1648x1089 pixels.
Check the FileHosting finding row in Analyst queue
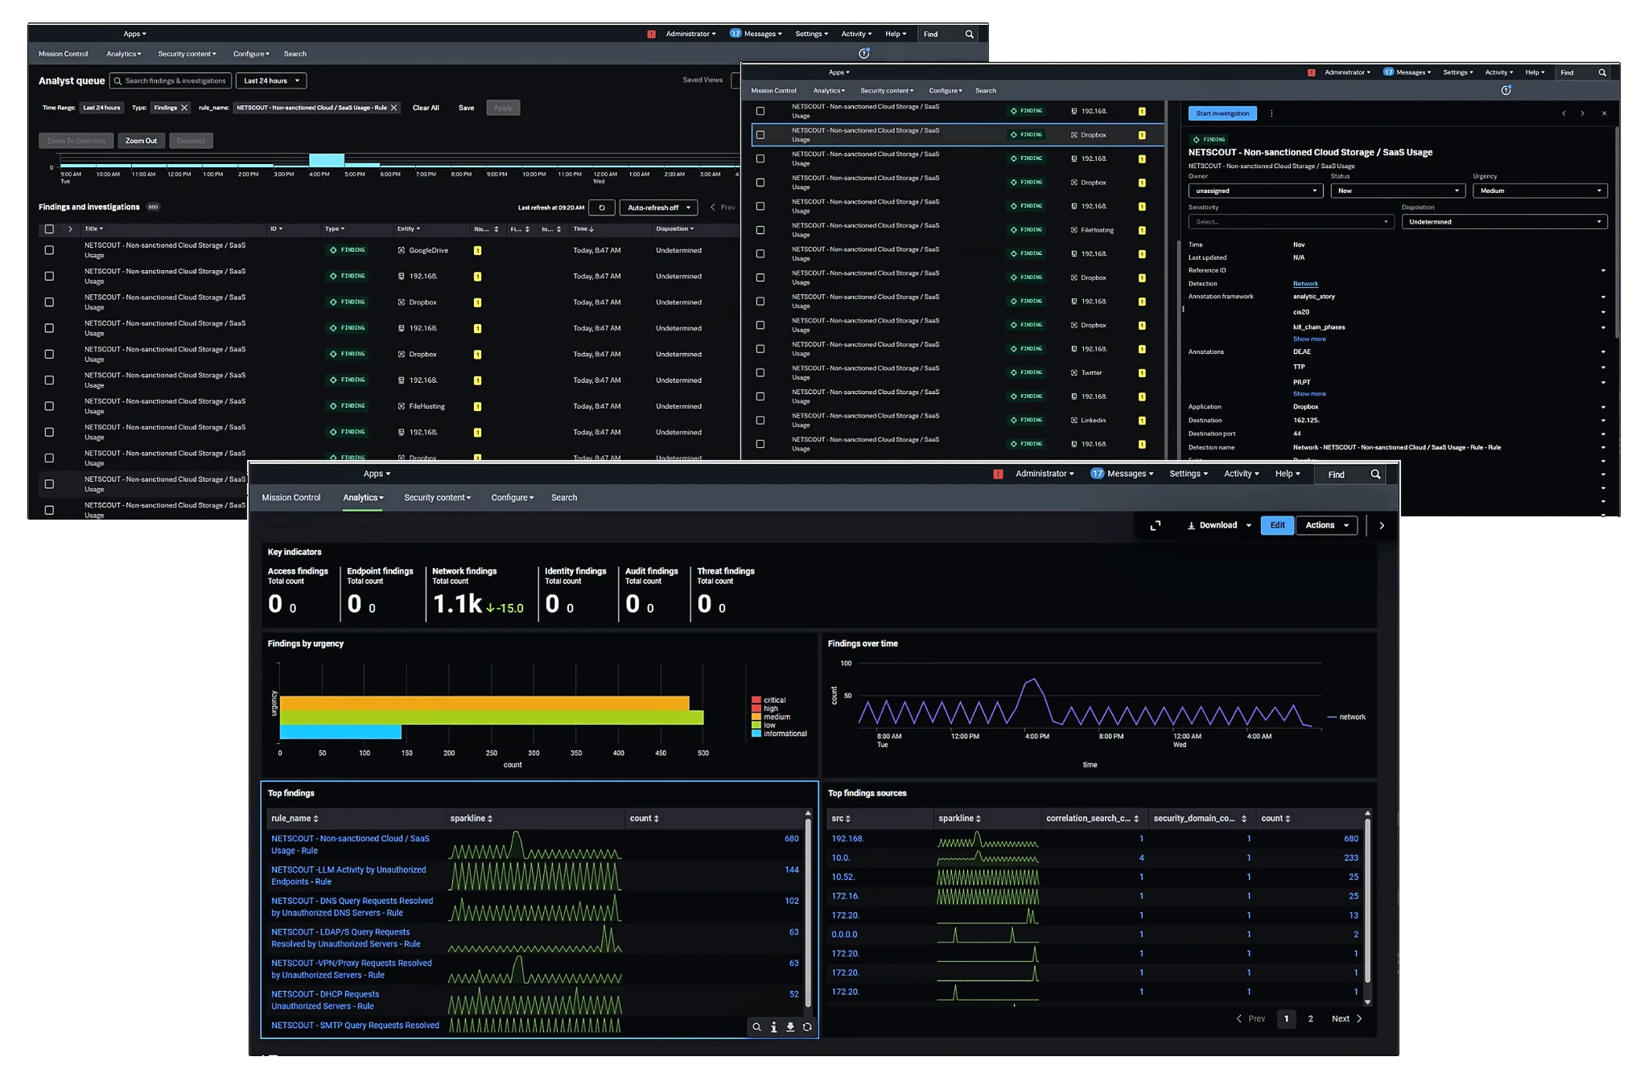coord(49,406)
